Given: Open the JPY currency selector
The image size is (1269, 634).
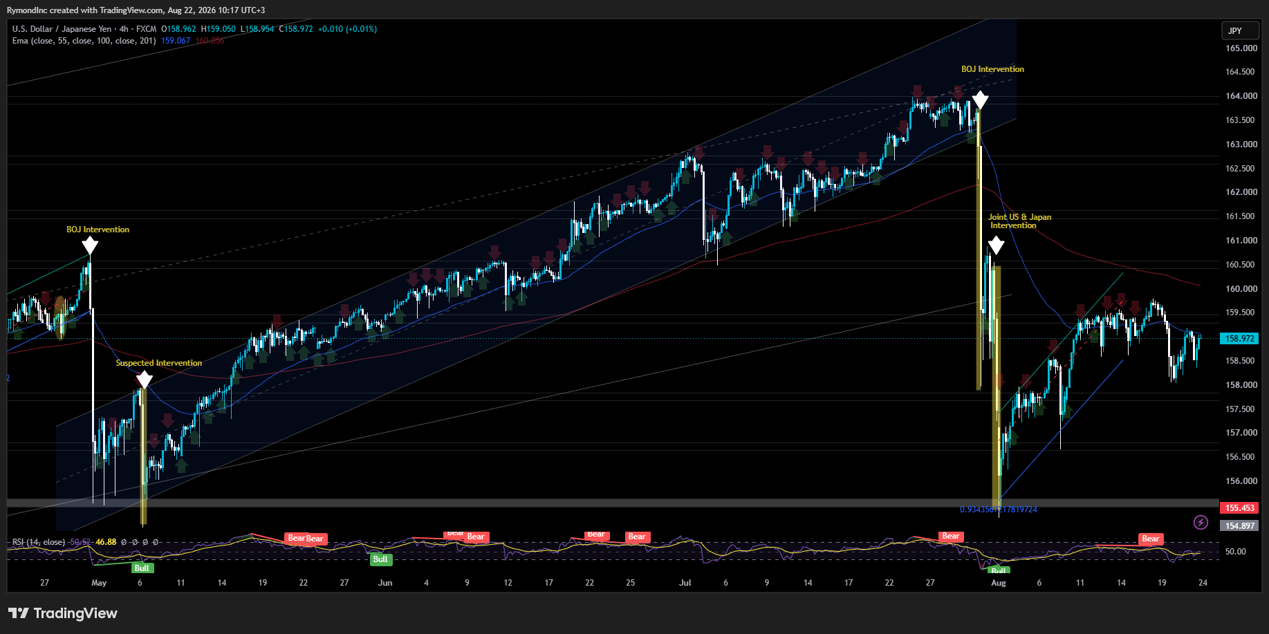Looking at the screenshot, I should click(1240, 30).
